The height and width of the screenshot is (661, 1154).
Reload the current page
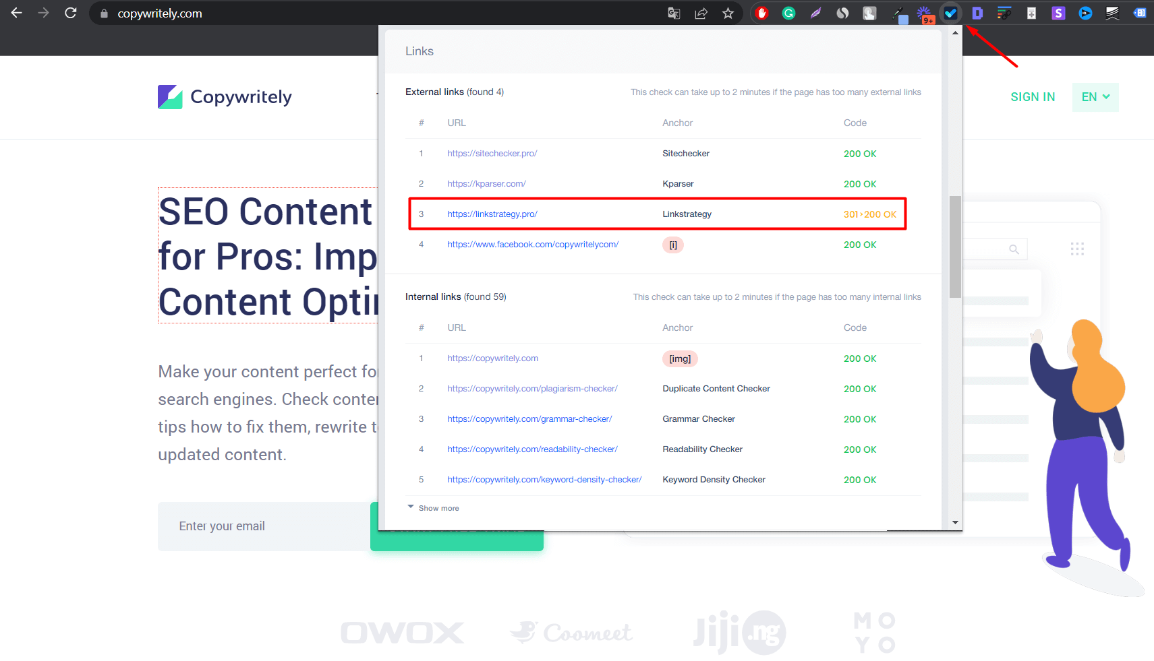click(x=71, y=13)
